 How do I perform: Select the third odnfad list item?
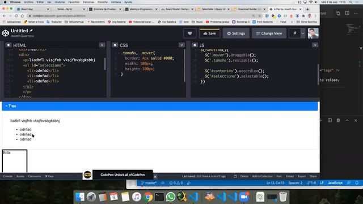point(26,139)
